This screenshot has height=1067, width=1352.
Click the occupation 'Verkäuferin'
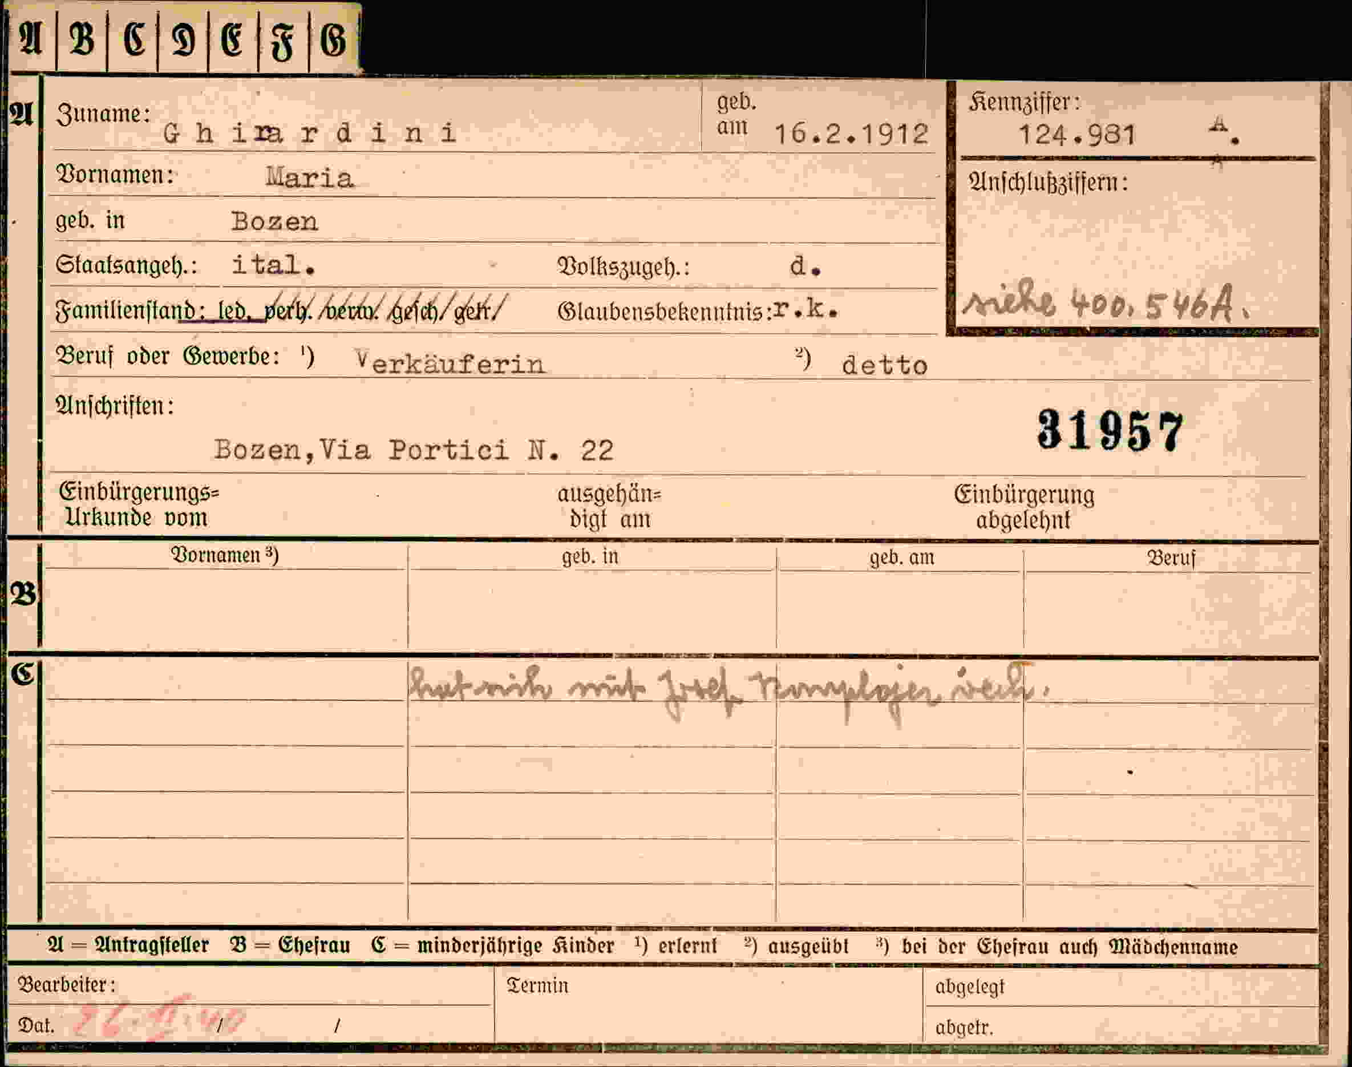450,363
